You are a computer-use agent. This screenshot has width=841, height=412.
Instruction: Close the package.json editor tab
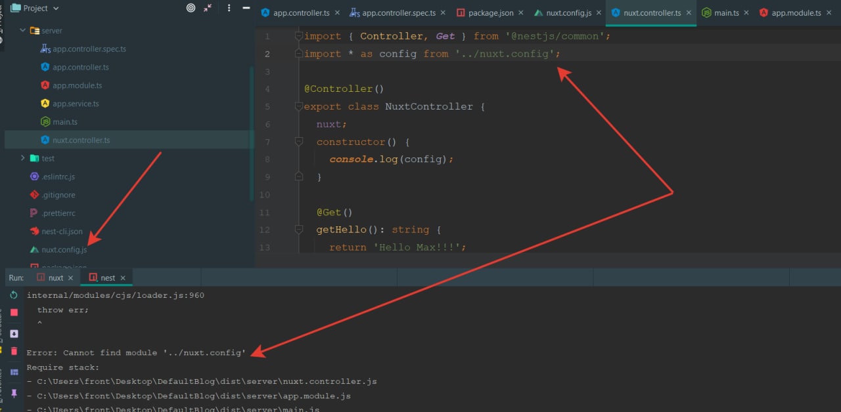[520, 12]
